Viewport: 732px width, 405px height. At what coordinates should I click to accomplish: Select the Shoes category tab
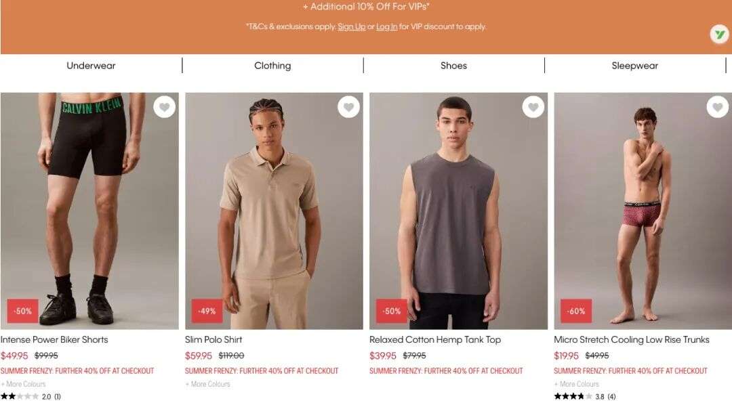[x=453, y=66]
